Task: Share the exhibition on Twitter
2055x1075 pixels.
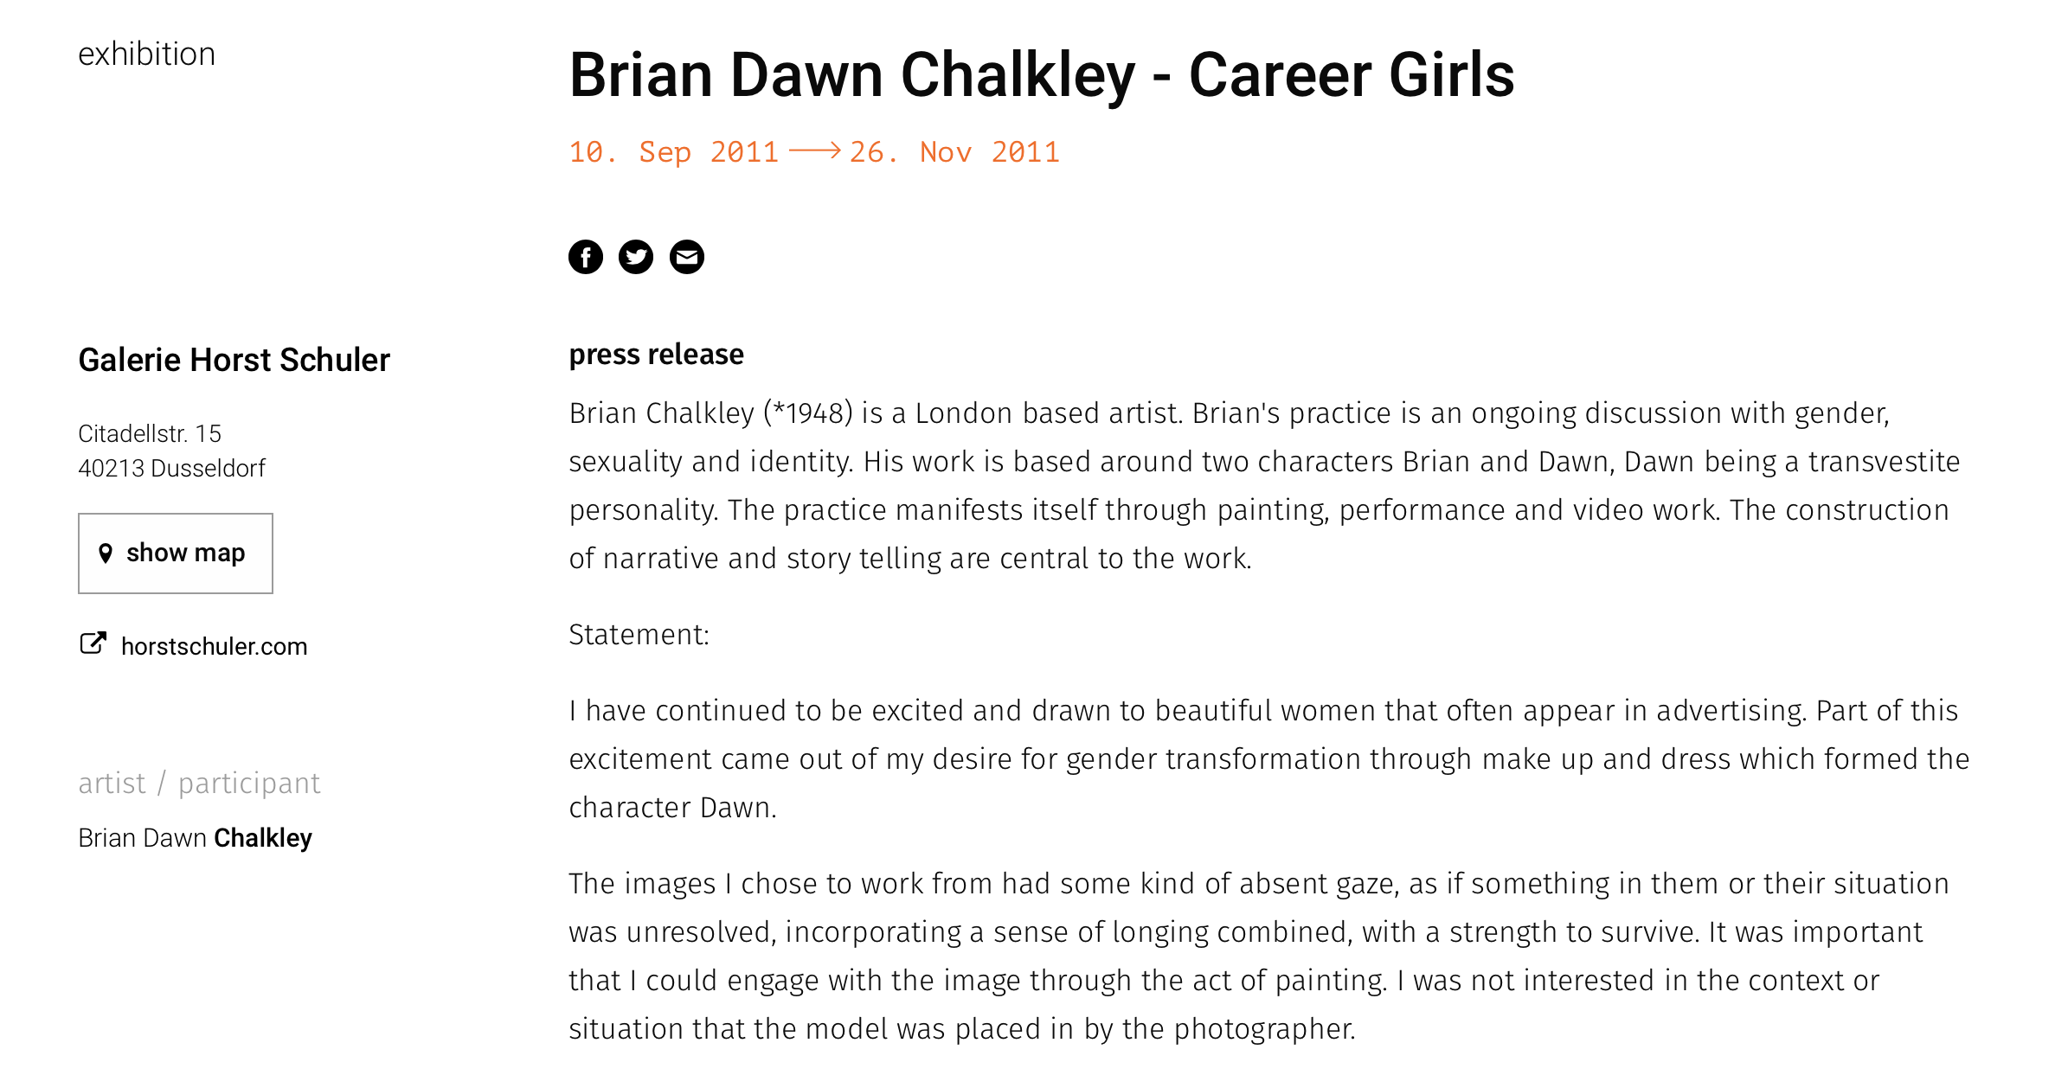Action: 636,257
